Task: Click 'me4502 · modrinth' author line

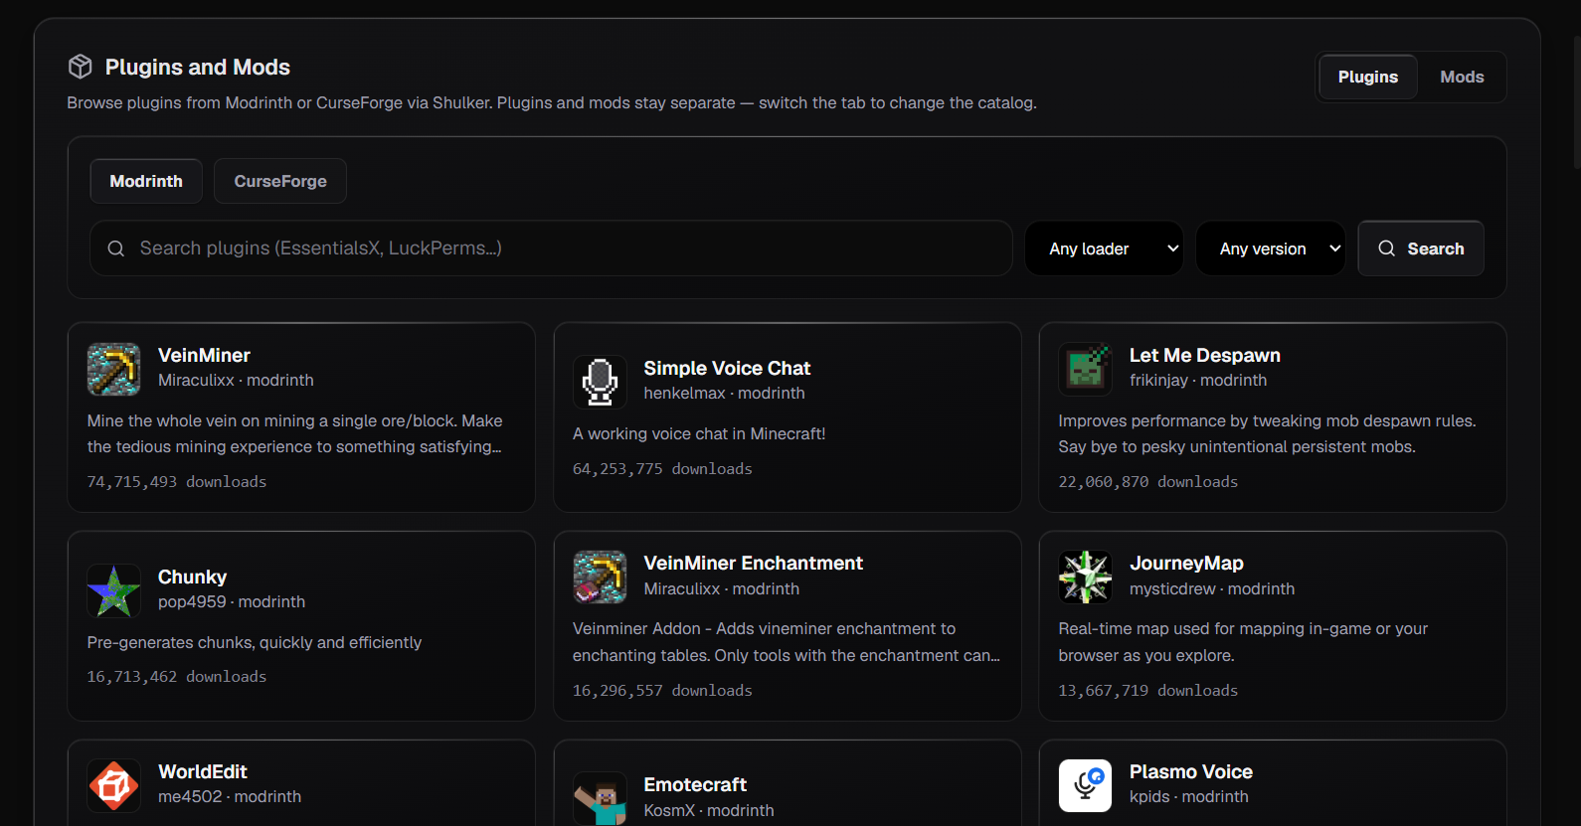Action: pos(230,796)
